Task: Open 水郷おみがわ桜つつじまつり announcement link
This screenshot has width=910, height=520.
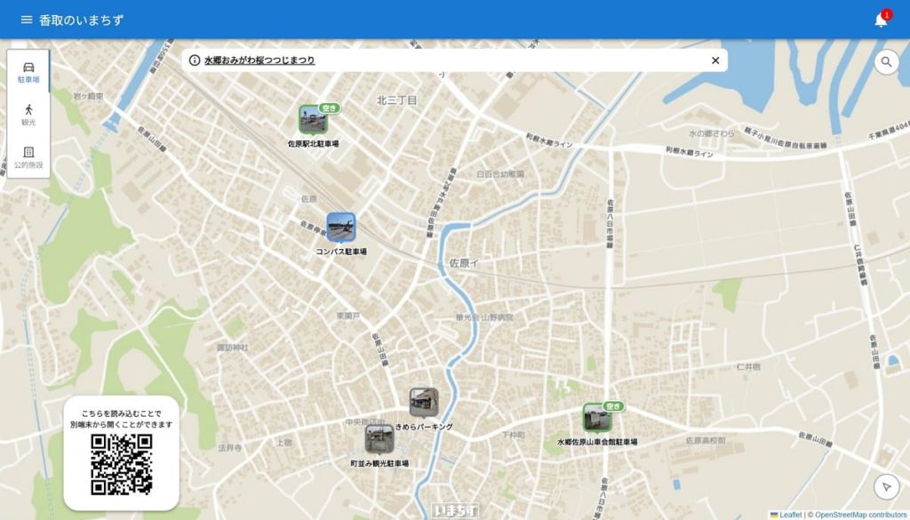Action: (x=259, y=60)
